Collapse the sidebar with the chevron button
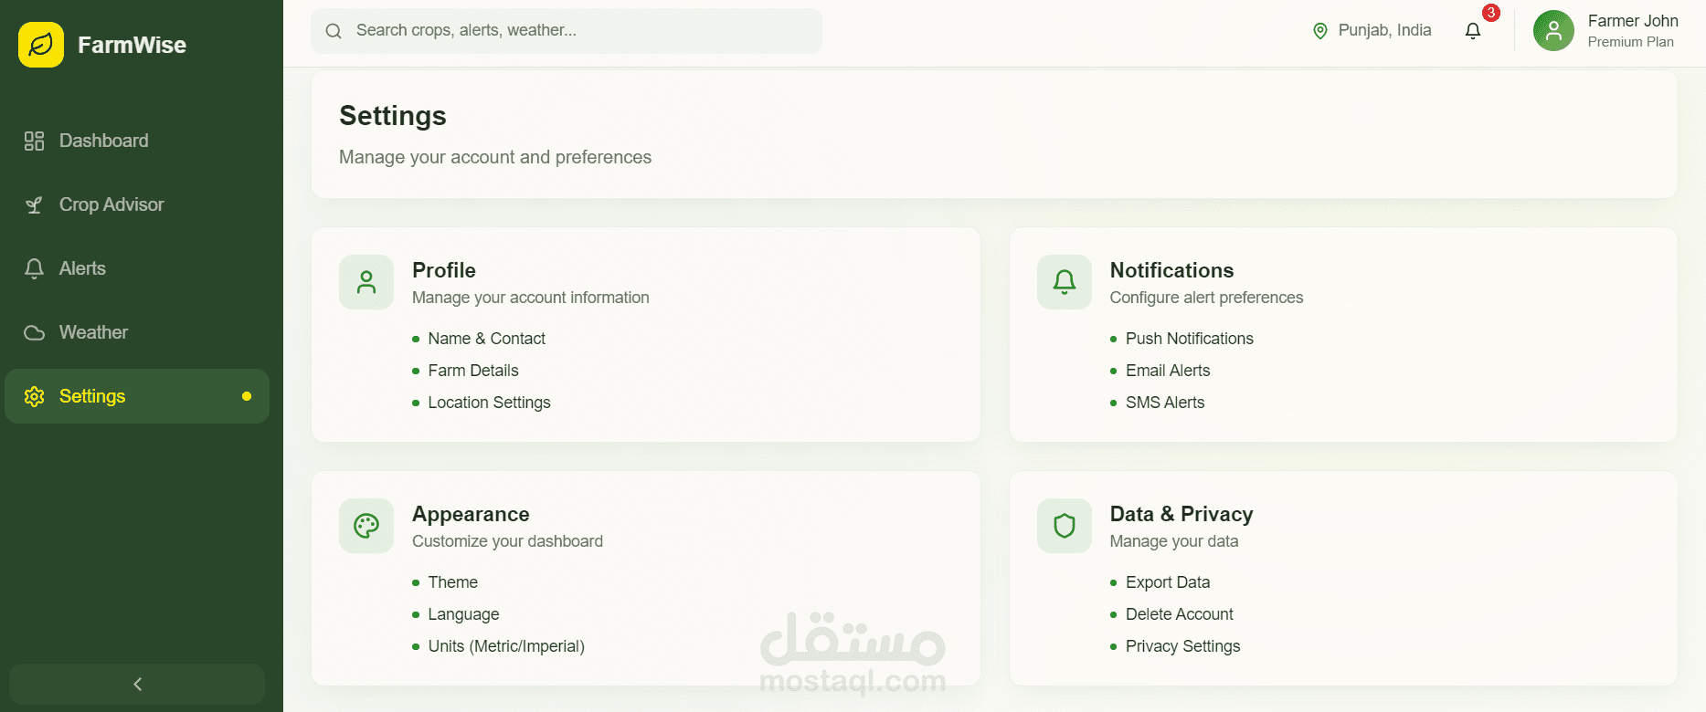1706x712 pixels. [x=137, y=684]
